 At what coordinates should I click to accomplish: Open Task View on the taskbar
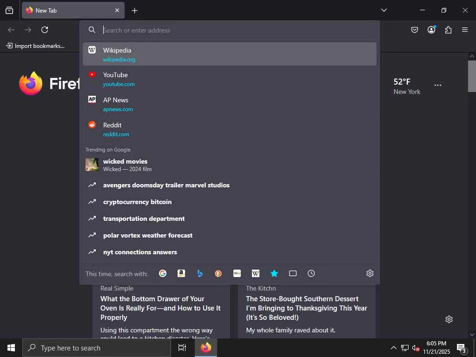click(182, 348)
